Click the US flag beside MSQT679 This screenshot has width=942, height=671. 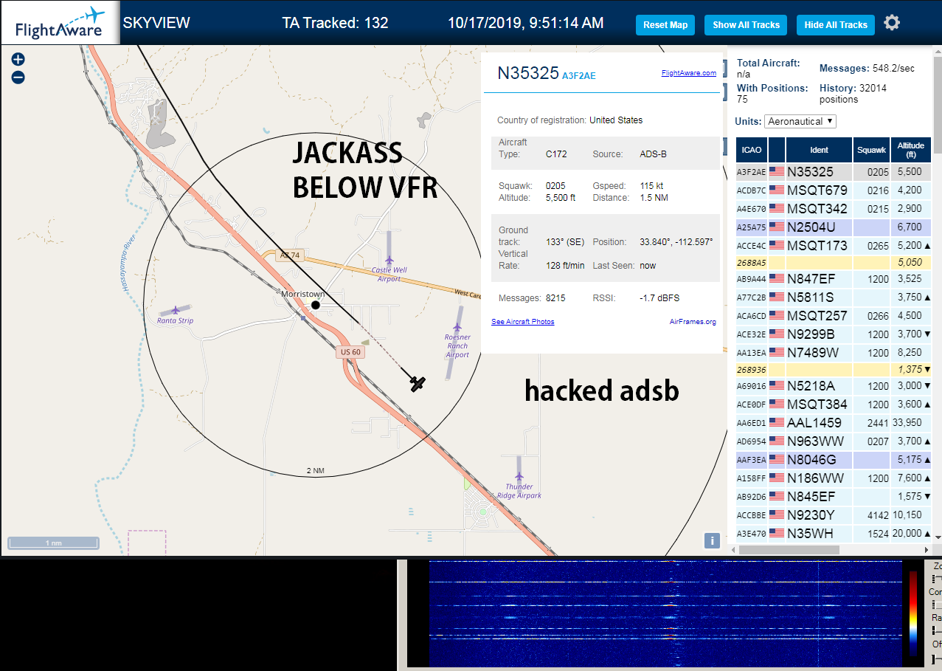click(777, 190)
